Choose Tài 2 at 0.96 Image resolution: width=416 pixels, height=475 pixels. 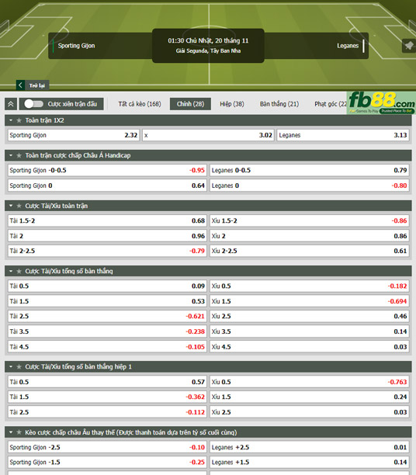click(107, 236)
